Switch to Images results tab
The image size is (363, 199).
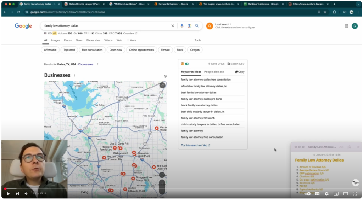[x=55, y=40]
